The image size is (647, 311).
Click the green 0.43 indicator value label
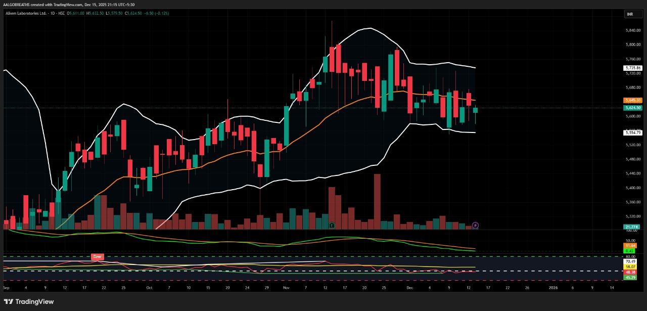tap(630, 251)
